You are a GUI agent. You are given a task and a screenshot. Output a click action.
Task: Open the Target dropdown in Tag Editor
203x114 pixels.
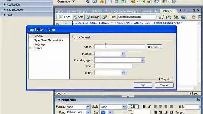click(123, 73)
